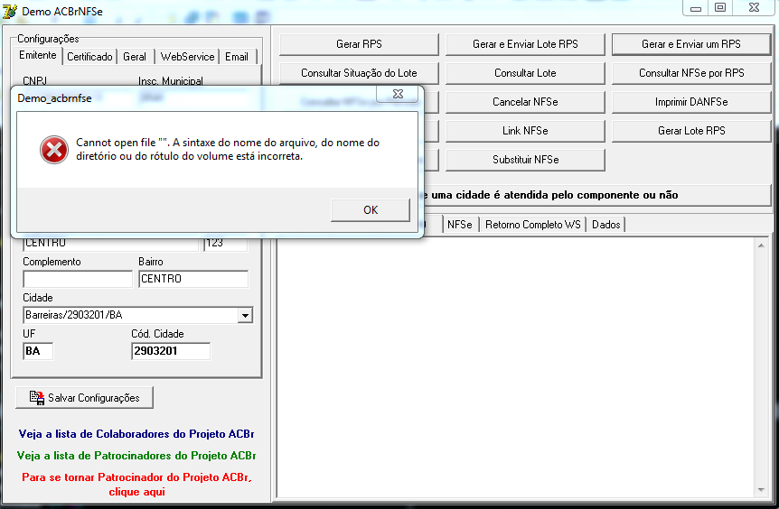Click the Link NFSe button
The width and height of the screenshot is (779, 509).
(525, 131)
